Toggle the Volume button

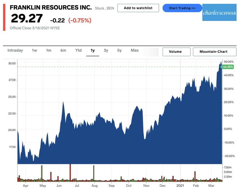point(176,52)
